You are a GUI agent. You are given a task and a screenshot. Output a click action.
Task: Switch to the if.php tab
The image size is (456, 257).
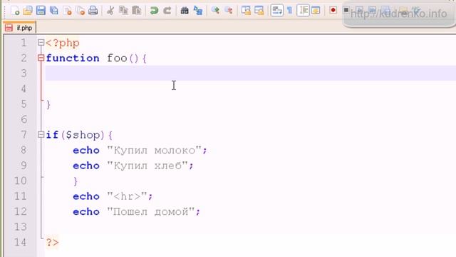(20, 28)
